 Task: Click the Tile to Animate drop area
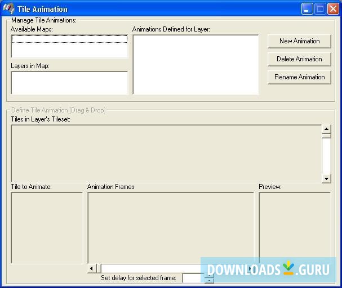(x=47, y=228)
